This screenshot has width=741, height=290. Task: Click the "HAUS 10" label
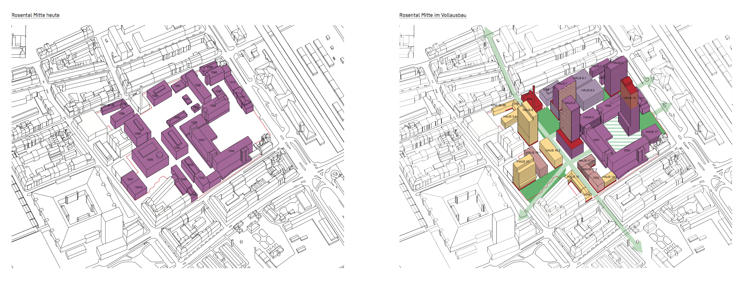(x=523, y=161)
